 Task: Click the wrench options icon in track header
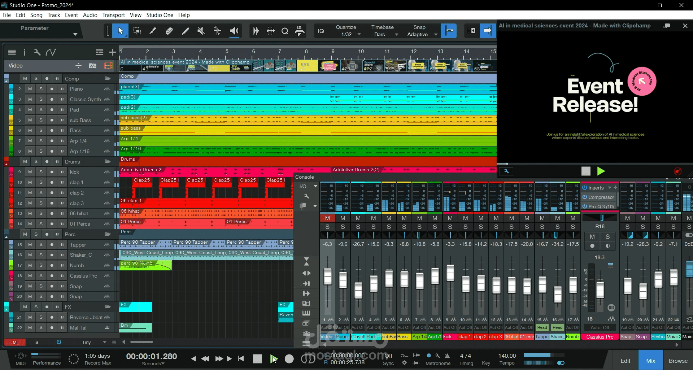[37, 52]
